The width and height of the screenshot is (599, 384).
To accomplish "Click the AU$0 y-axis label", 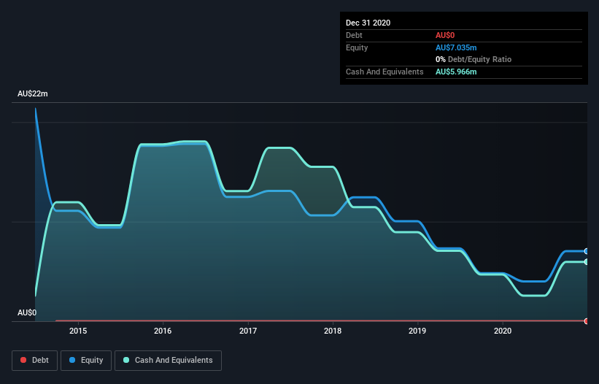I will [x=27, y=312].
